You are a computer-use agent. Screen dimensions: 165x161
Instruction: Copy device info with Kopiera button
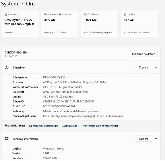[x=144, y=67]
